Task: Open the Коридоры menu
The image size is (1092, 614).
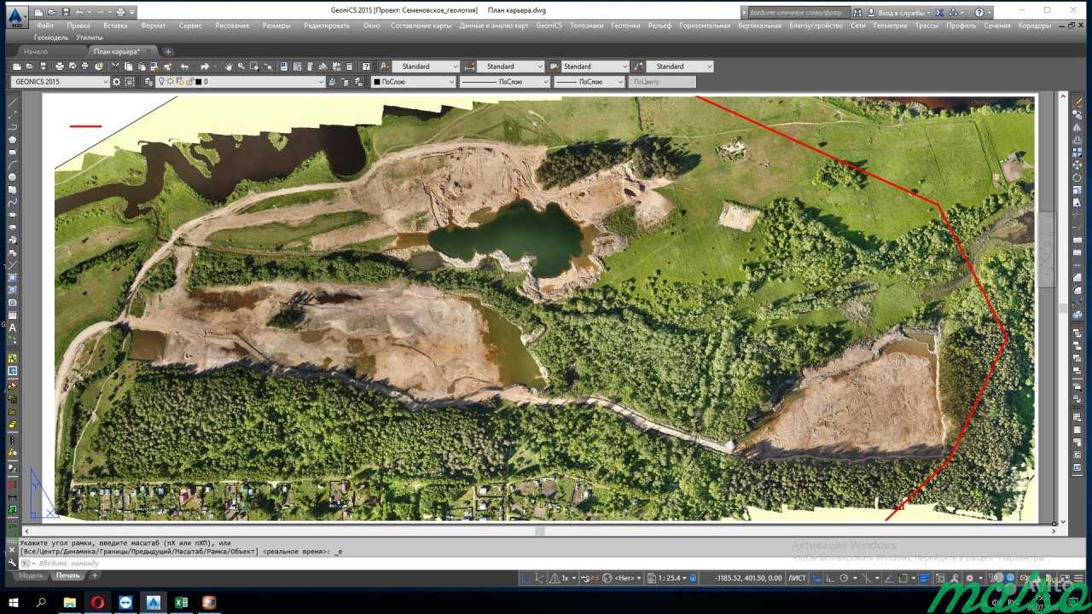Action: [1035, 26]
